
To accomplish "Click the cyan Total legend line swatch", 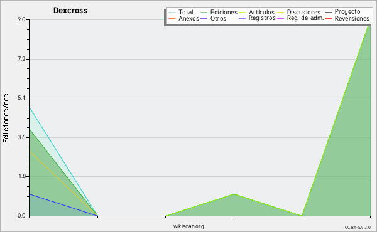I will (x=172, y=12).
